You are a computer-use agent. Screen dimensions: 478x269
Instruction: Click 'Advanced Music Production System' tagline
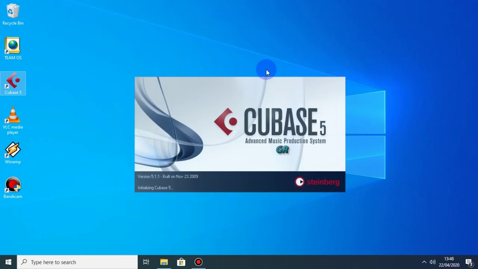(x=285, y=141)
